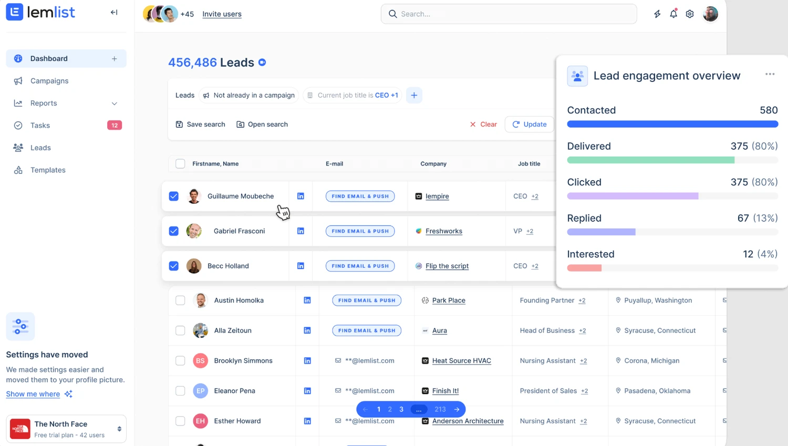Viewport: 788px width, 446px height.
Task: Add a filter with the plus icon
Action: (x=414, y=95)
